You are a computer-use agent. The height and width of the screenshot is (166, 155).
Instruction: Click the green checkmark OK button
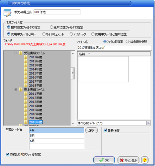(104, 160)
